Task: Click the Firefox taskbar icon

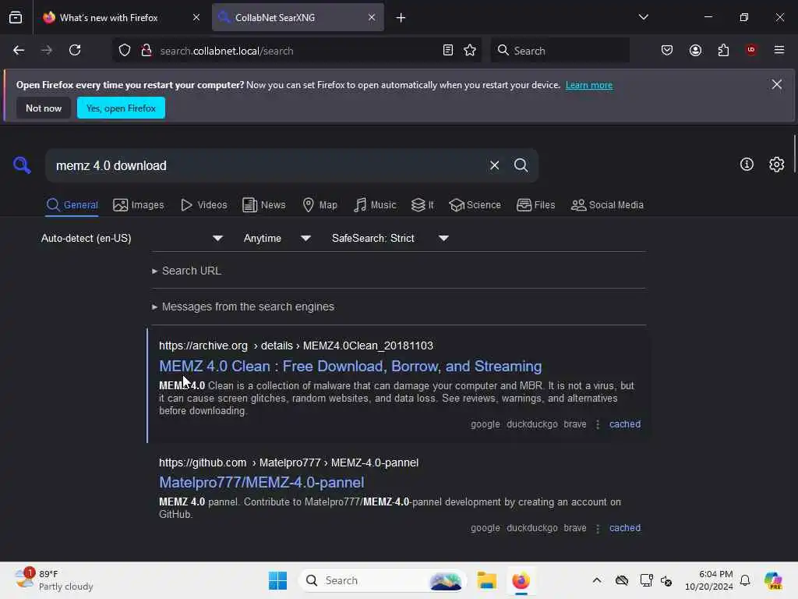Action: (521, 580)
